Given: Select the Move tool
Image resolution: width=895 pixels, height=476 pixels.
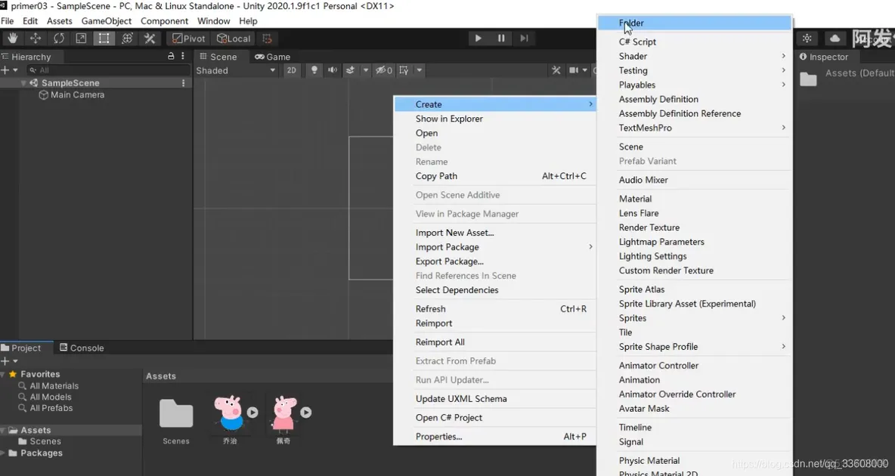Looking at the screenshot, I should [36, 39].
